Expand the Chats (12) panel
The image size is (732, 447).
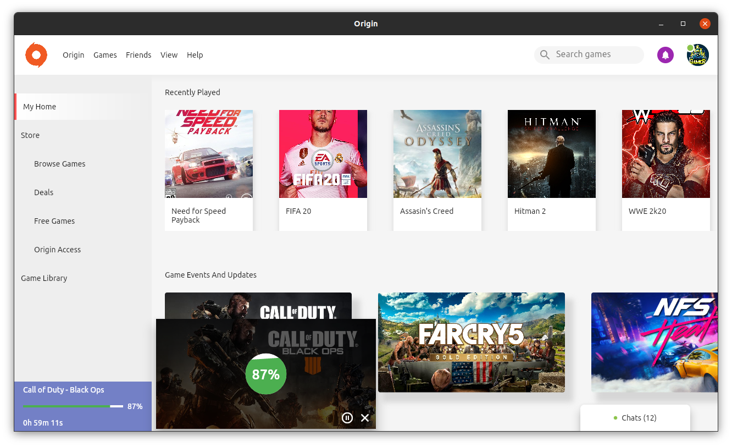[x=637, y=418]
